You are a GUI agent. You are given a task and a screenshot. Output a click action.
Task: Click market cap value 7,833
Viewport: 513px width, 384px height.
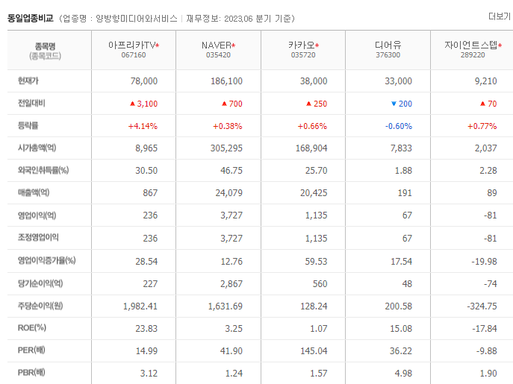click(x=401, y=148)
